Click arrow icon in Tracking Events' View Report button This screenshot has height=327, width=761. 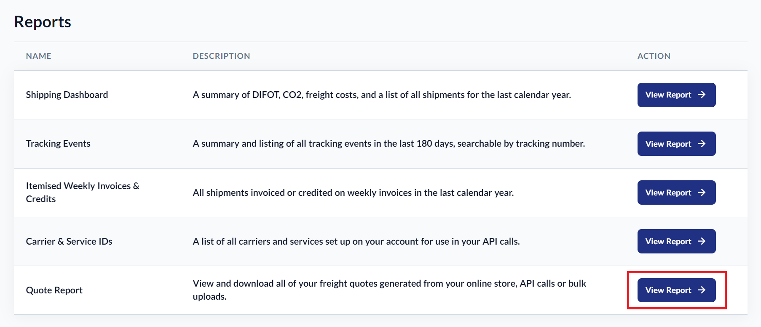coord(702,144)
